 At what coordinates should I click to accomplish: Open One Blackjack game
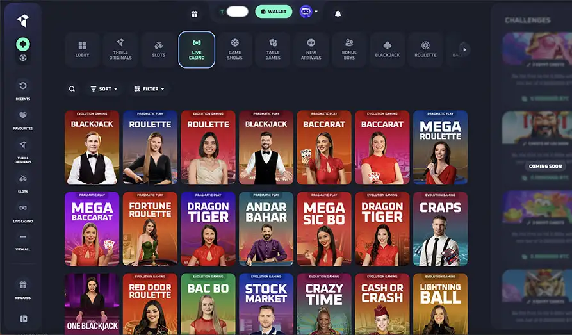pyautogui.click(x=92, y=304)
